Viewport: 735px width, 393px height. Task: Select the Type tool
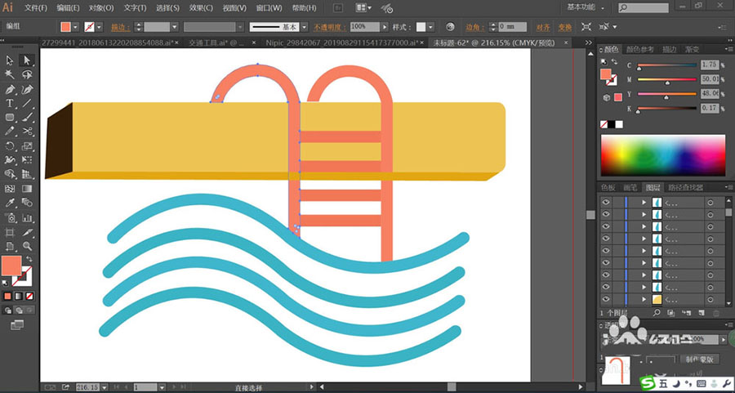click(x=10, y=103)
